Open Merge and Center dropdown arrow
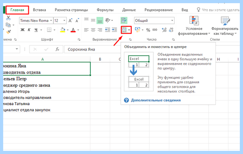The height and width of the screenshot is (154, 243). 129,30
